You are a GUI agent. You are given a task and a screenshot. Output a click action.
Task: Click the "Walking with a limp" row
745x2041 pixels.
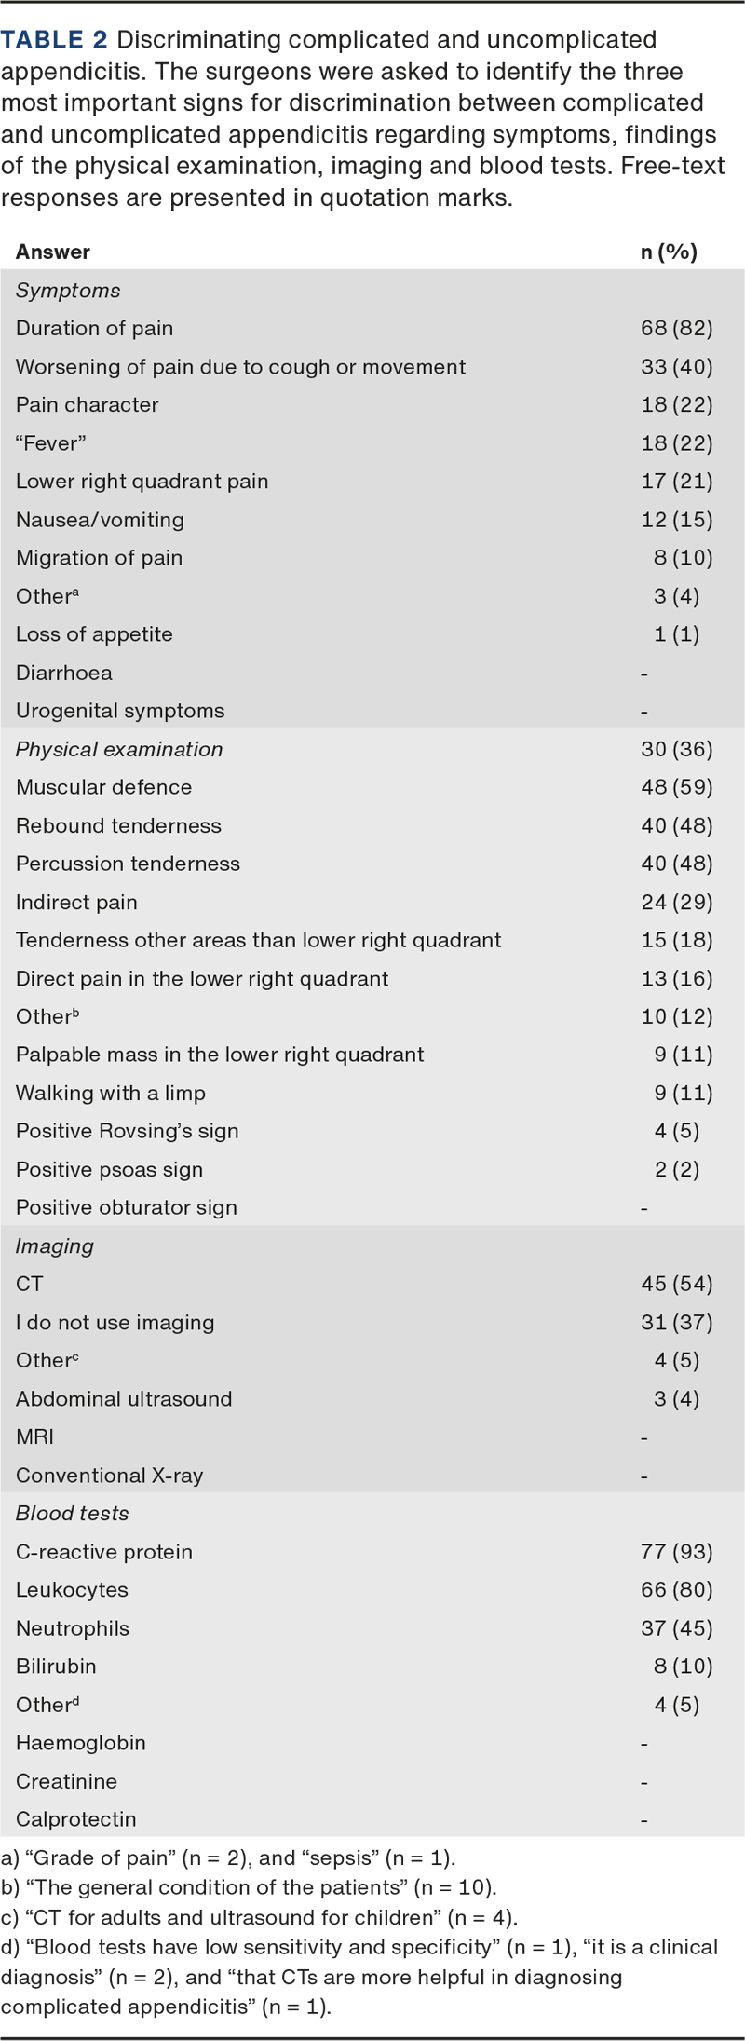[x=111, y=1094]
